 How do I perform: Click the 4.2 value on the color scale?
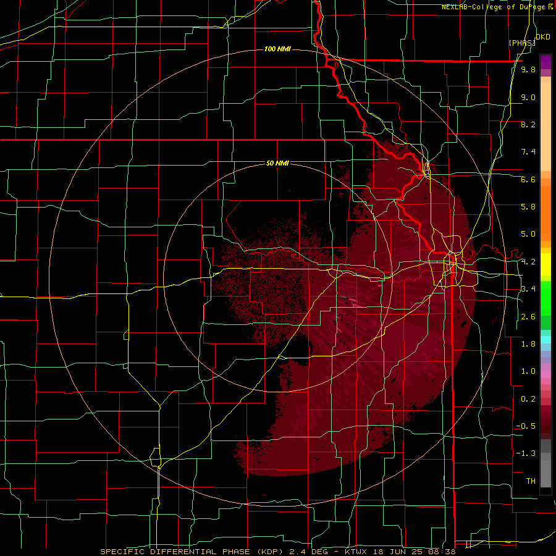point(528,262)
